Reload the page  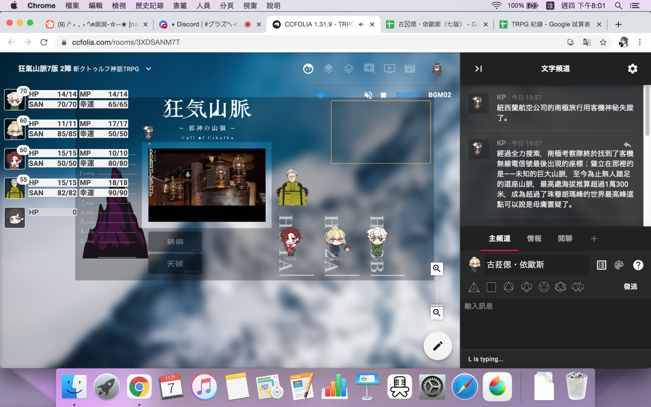[x=44, y=42]
